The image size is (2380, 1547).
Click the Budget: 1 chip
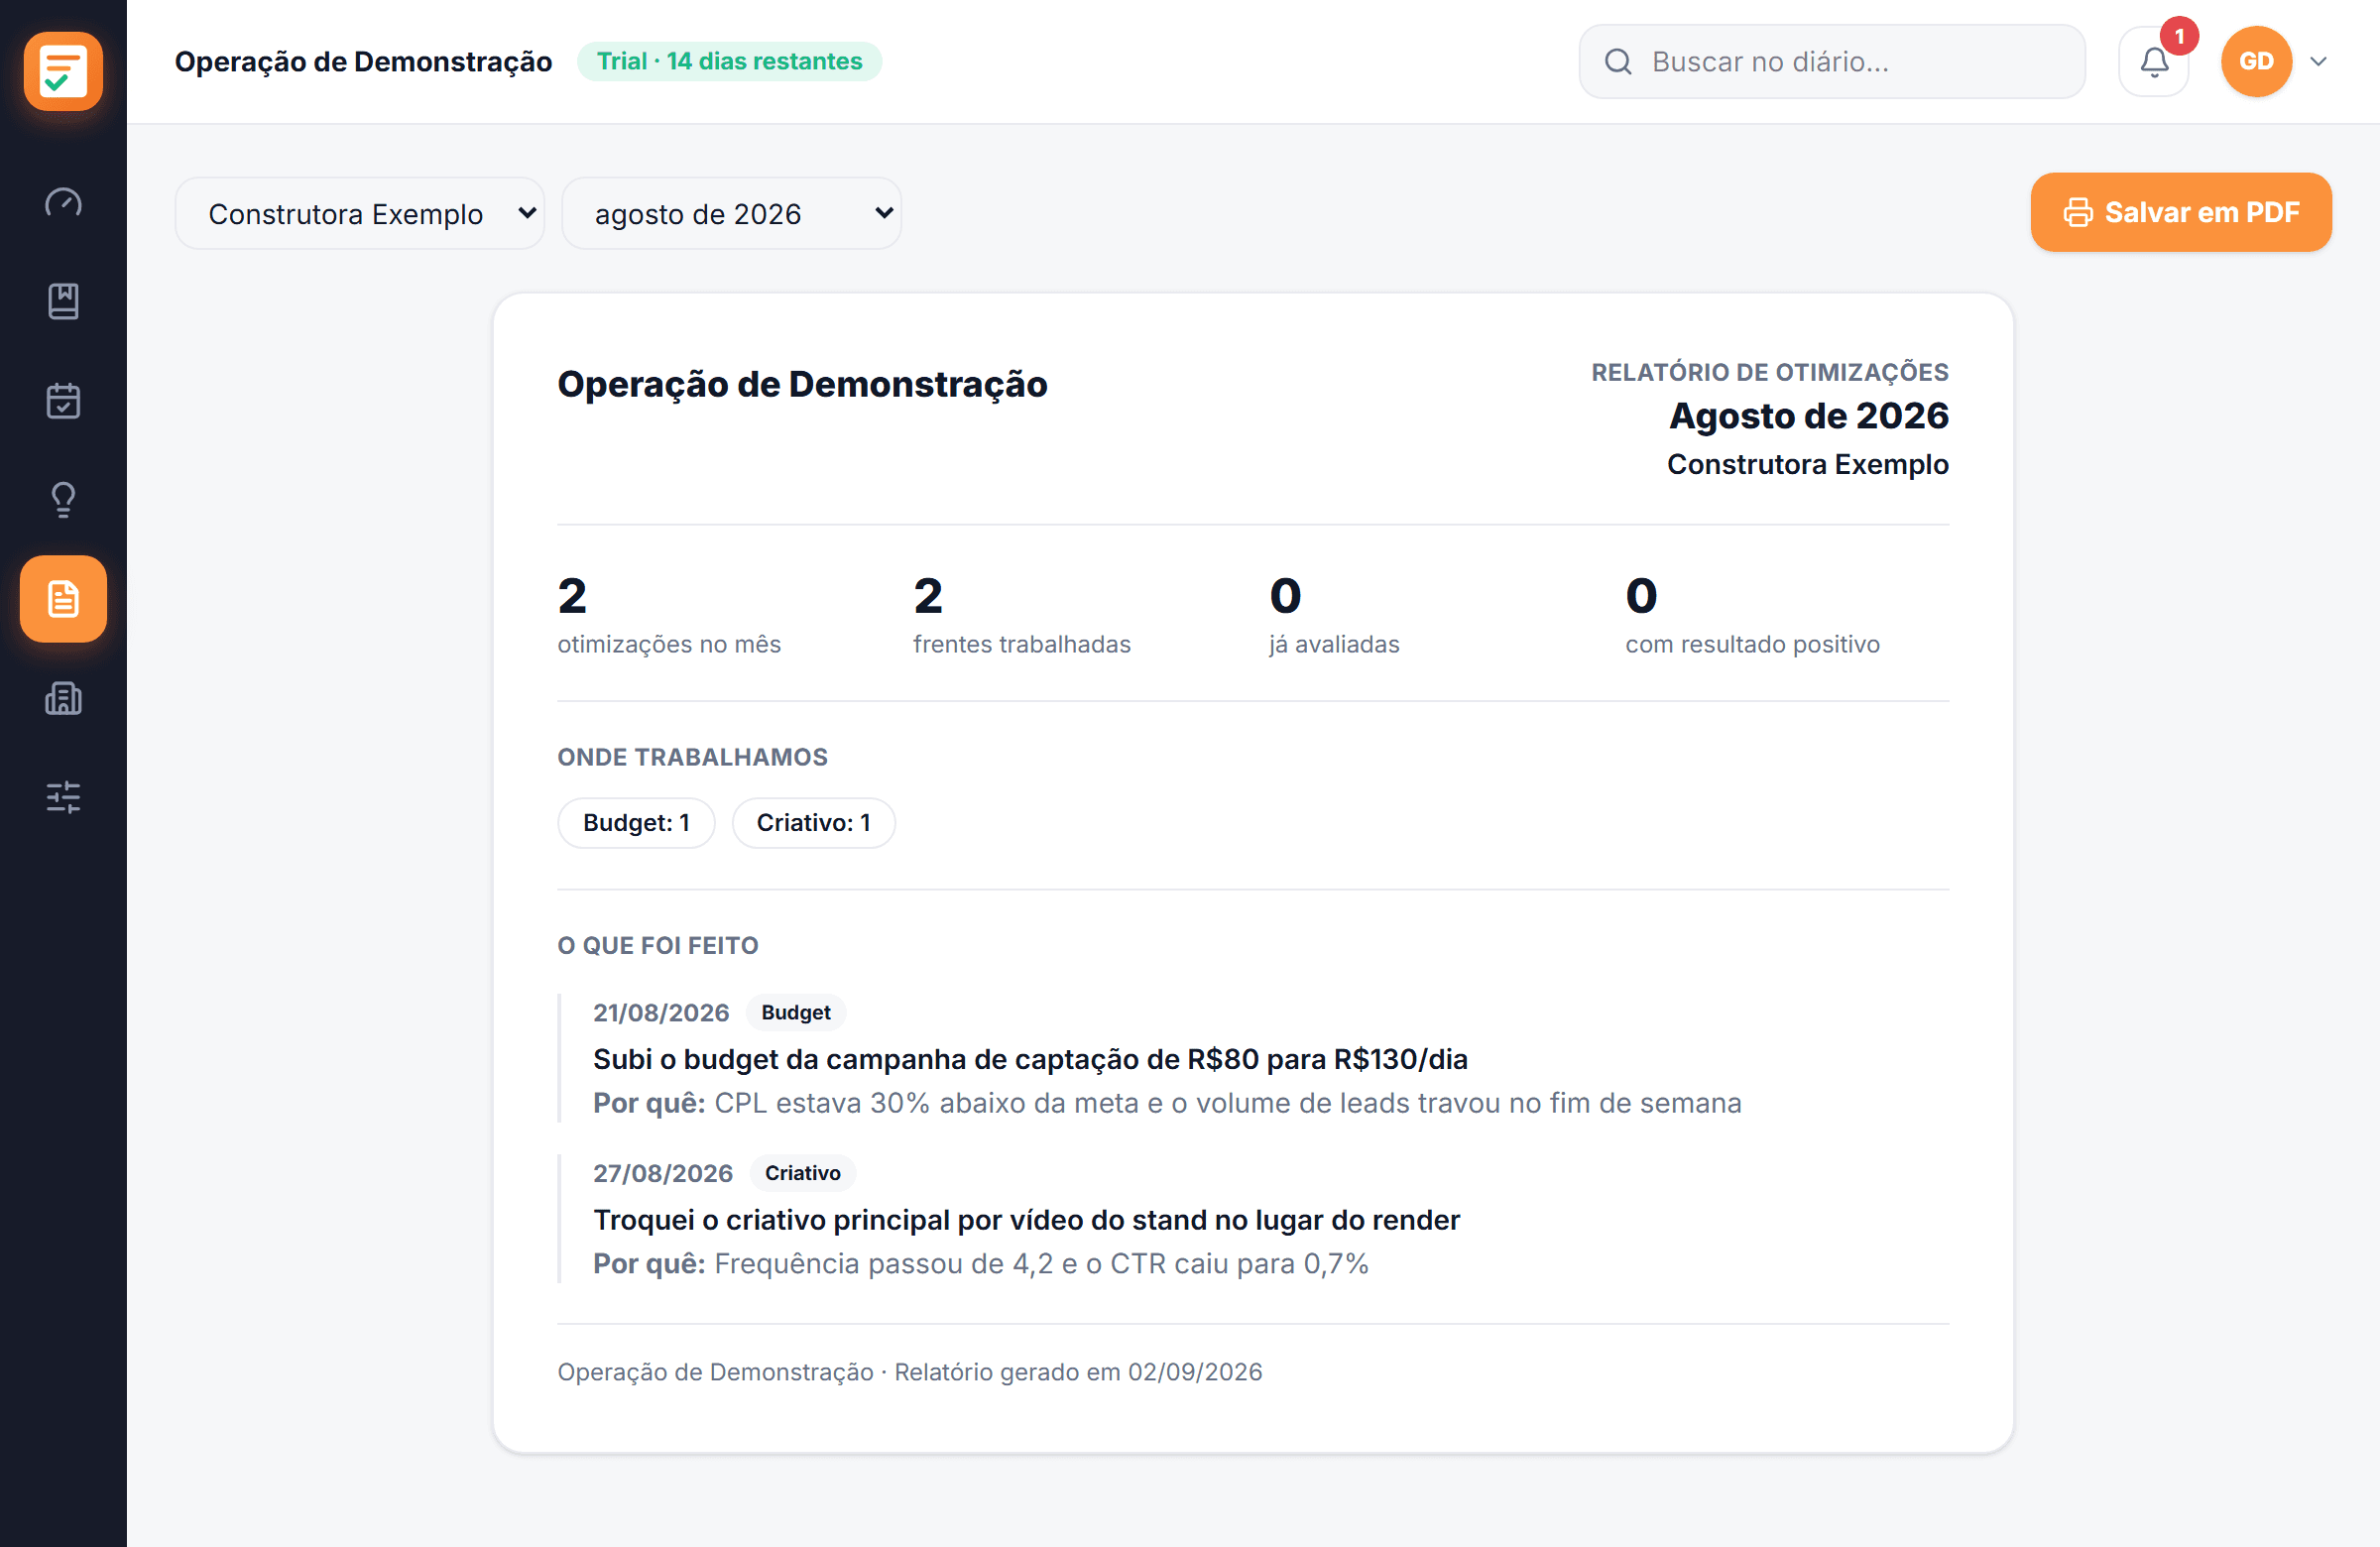[x=636, y=823]
